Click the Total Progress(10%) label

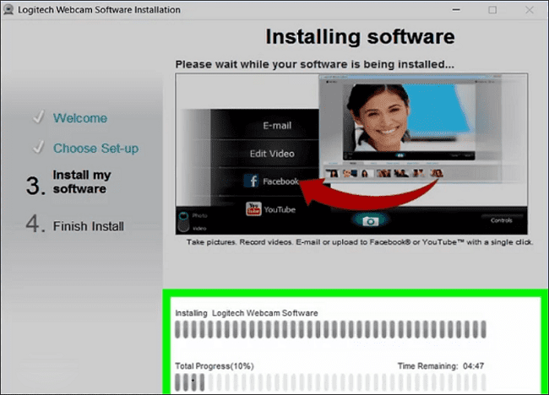tap(215, 366)
